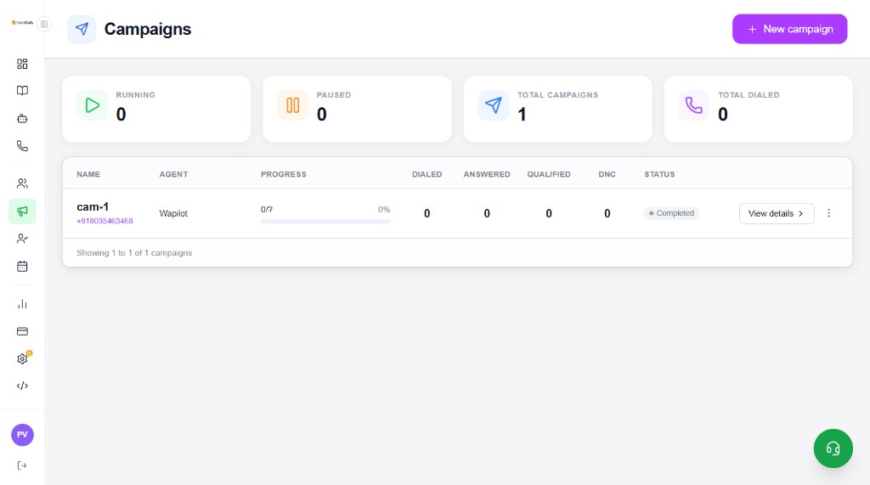Viewport: 870px width, 485px height.
Task: Open the knowledge base book icon
Action: tap(22, 90)
